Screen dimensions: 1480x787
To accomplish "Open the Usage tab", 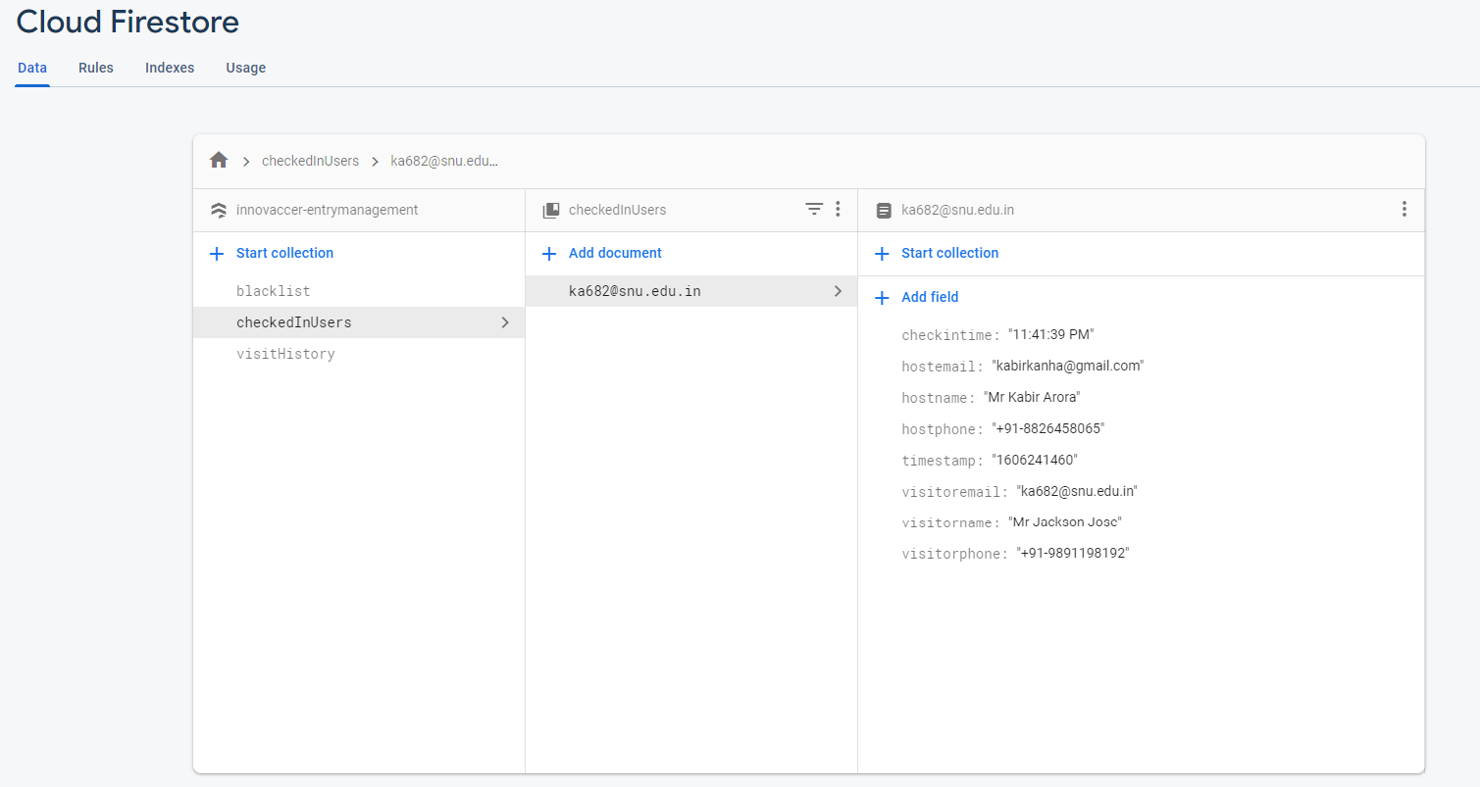I will tap(246, 68).
